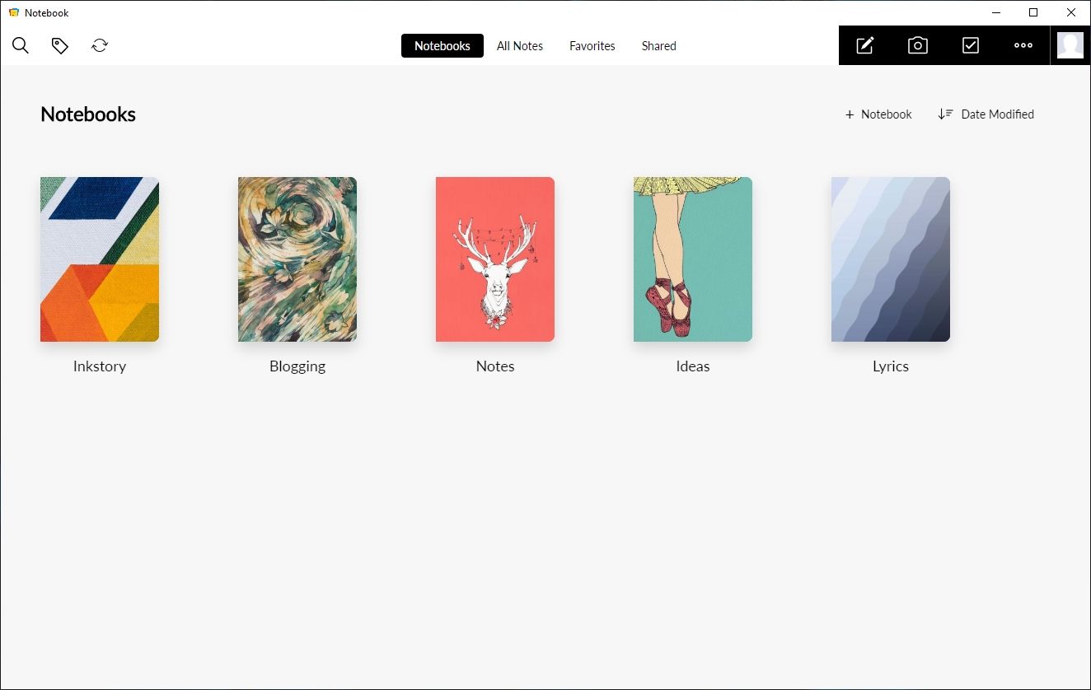This screenshot has height=690, width=1091.
Task: Expand the Date Modified sort dropdown
Action: [986, 114]
